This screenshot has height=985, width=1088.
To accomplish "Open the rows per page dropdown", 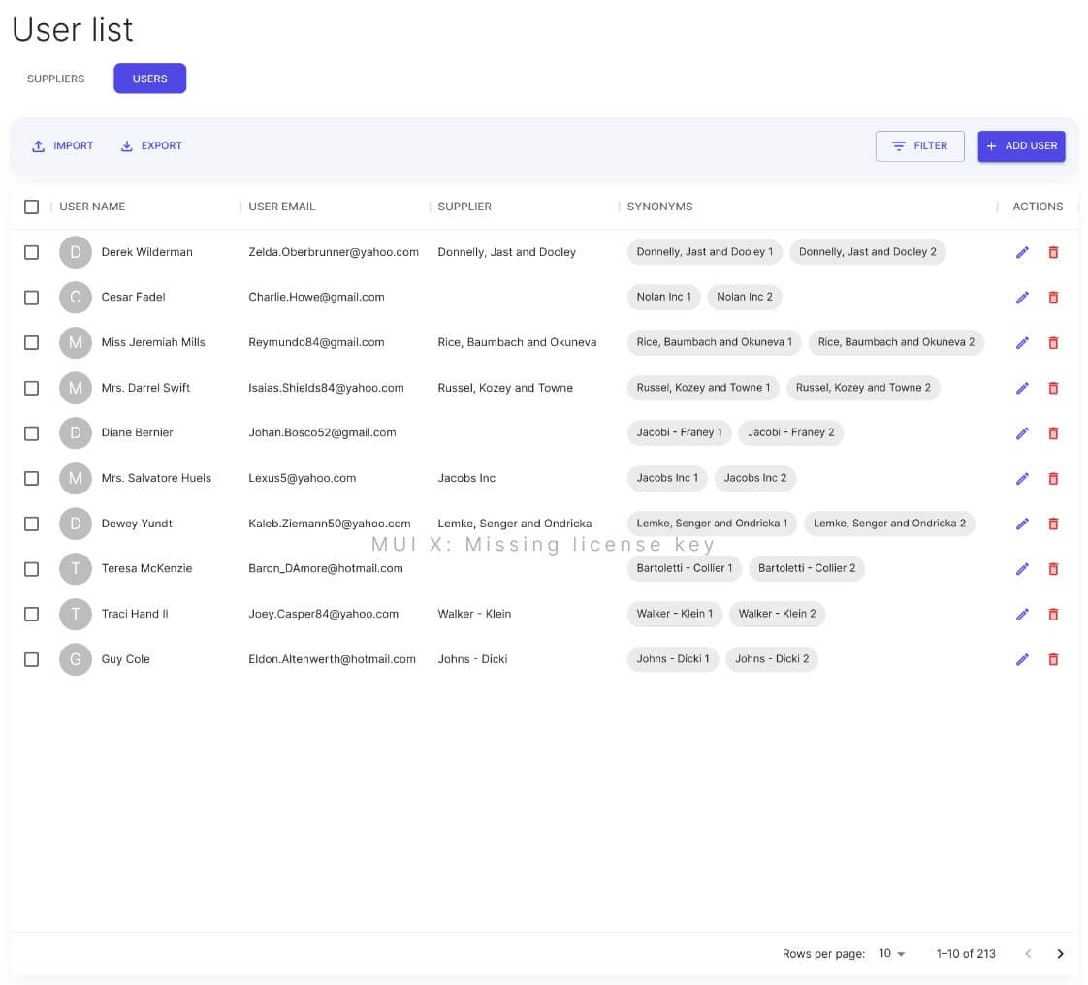I will (890, 953).
